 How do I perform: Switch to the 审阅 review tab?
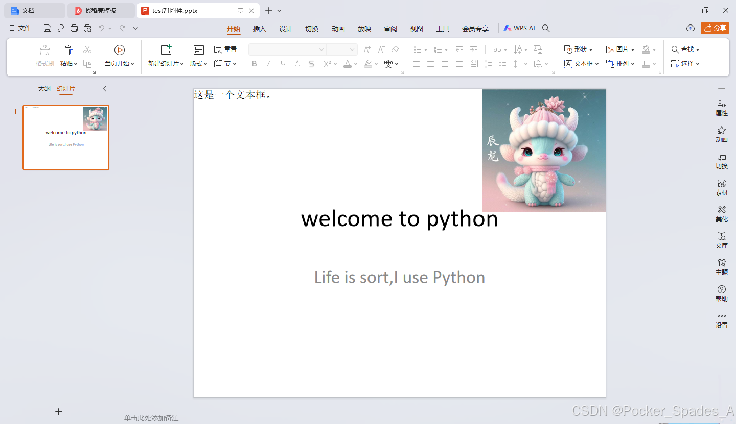(x=390, y=29)
